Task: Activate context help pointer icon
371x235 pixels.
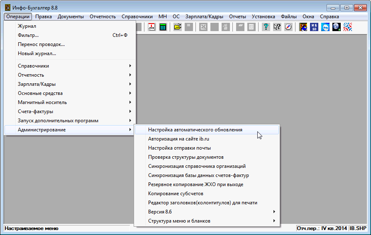Action: point(277,27)
